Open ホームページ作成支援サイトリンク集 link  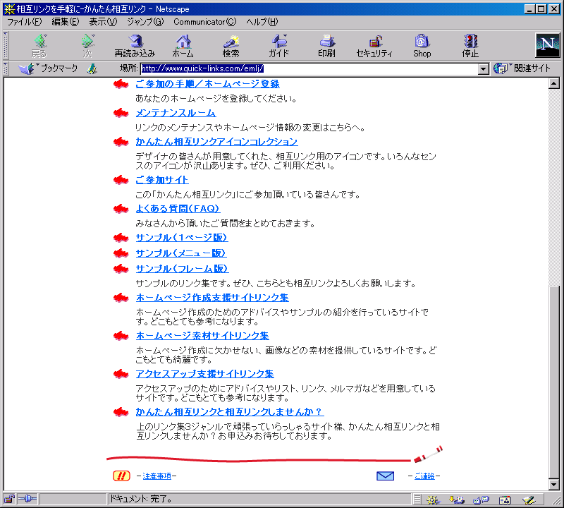click(212, 297)
